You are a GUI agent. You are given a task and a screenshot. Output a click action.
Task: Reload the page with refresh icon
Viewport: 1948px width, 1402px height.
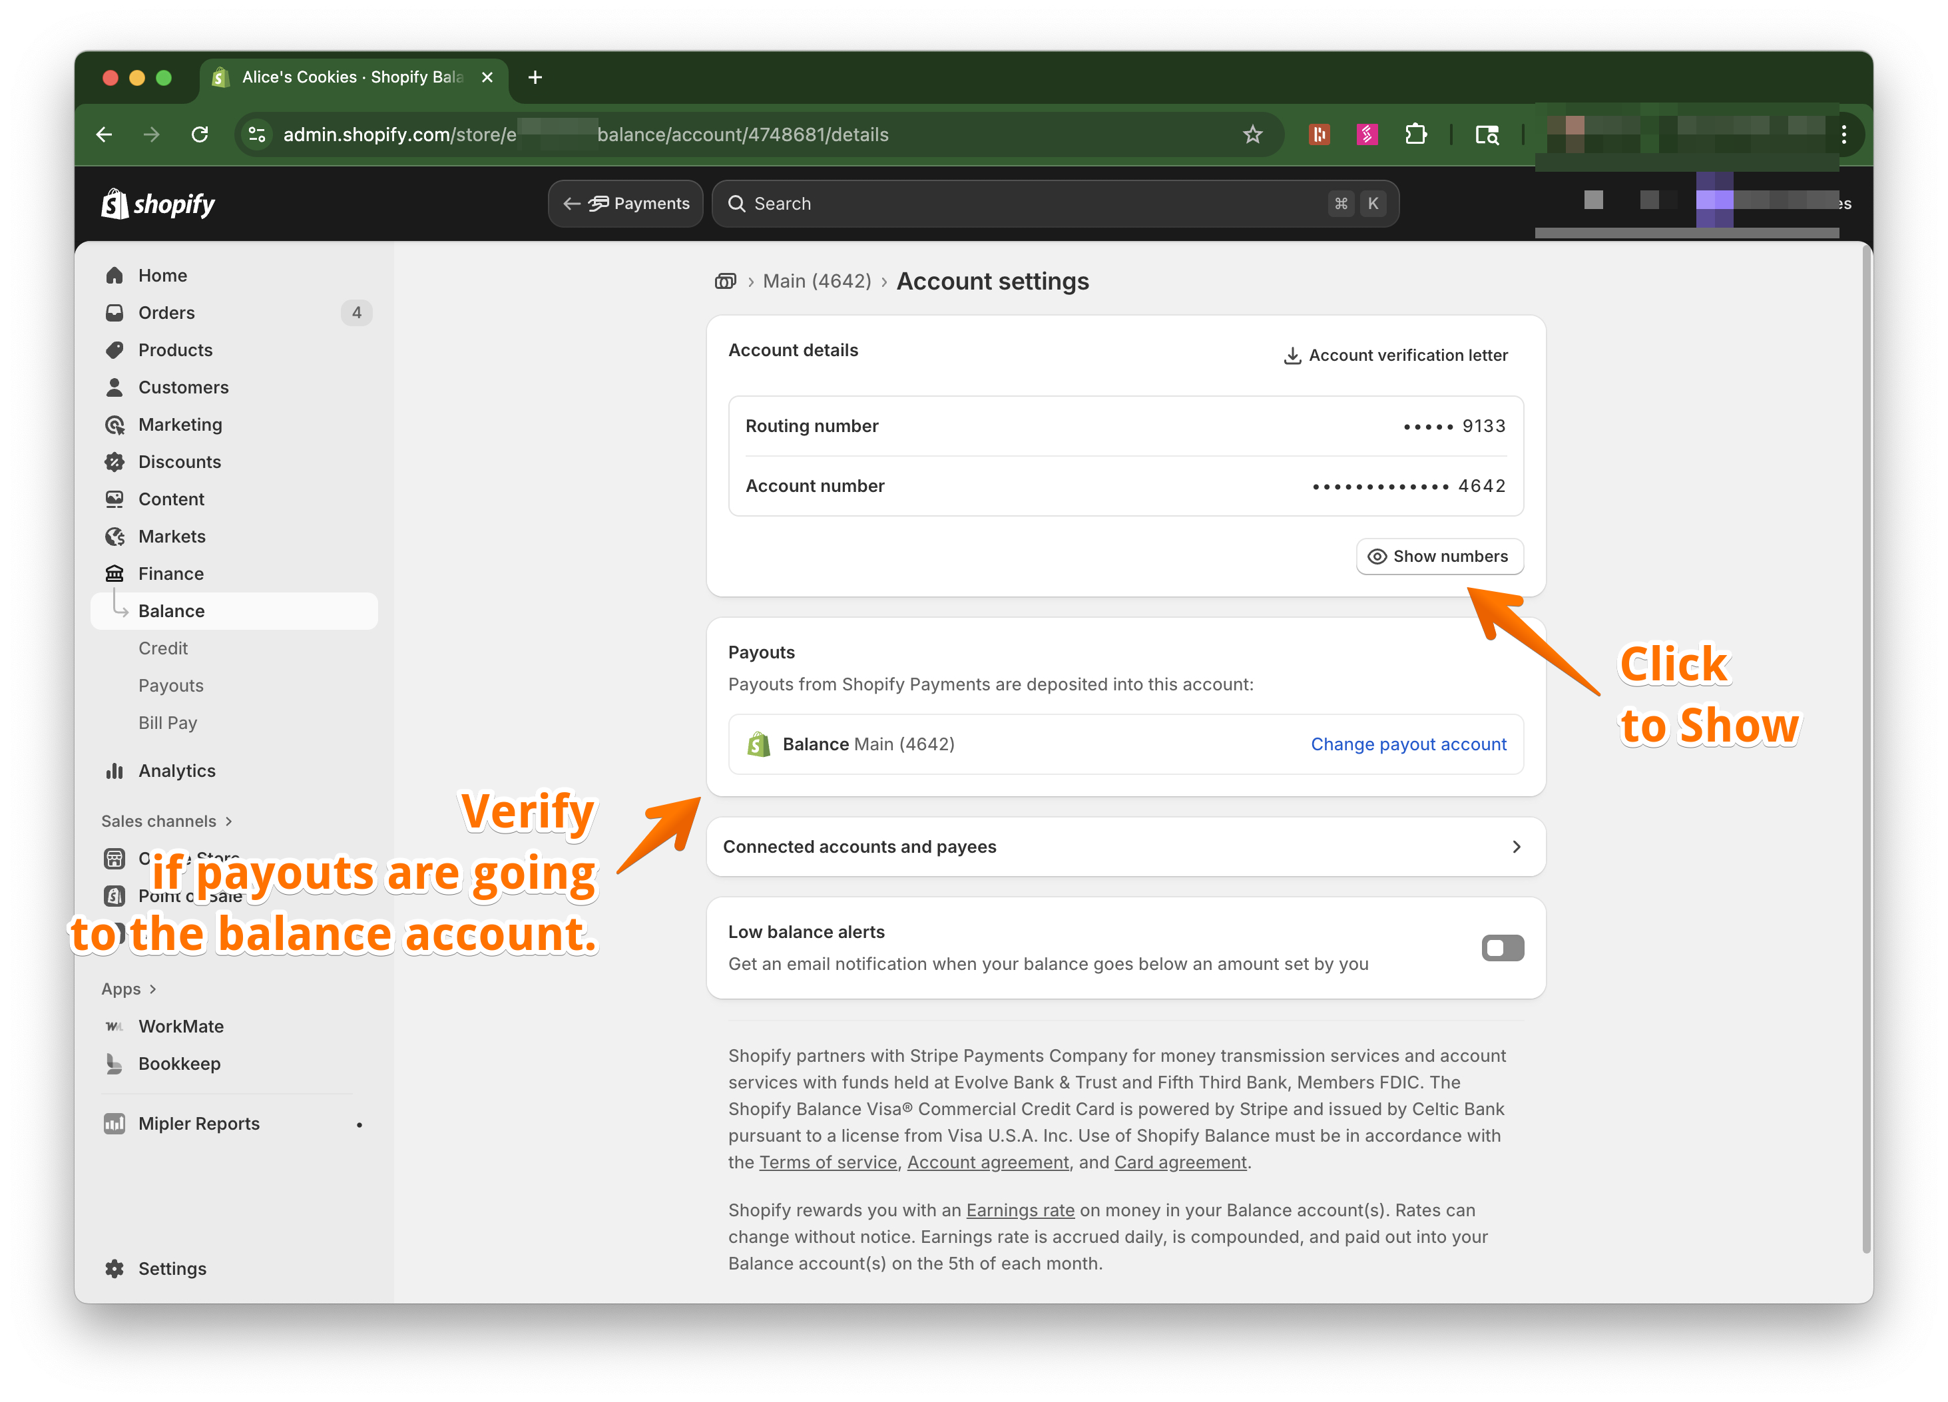(x=200, y=134)
